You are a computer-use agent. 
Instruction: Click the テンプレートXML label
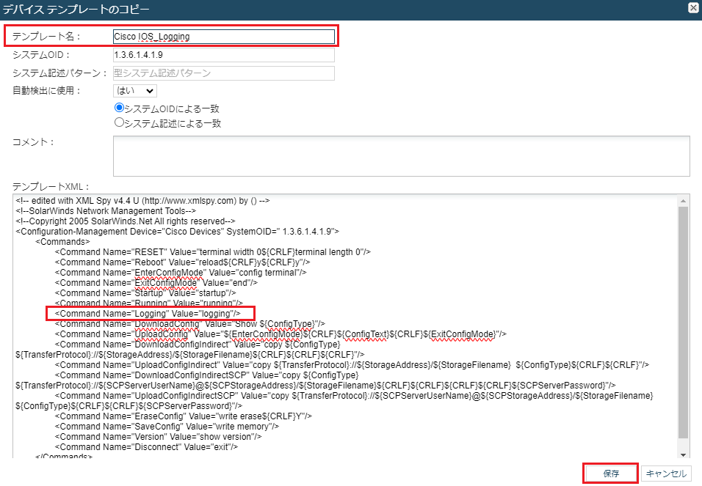[x=51, y=186]
